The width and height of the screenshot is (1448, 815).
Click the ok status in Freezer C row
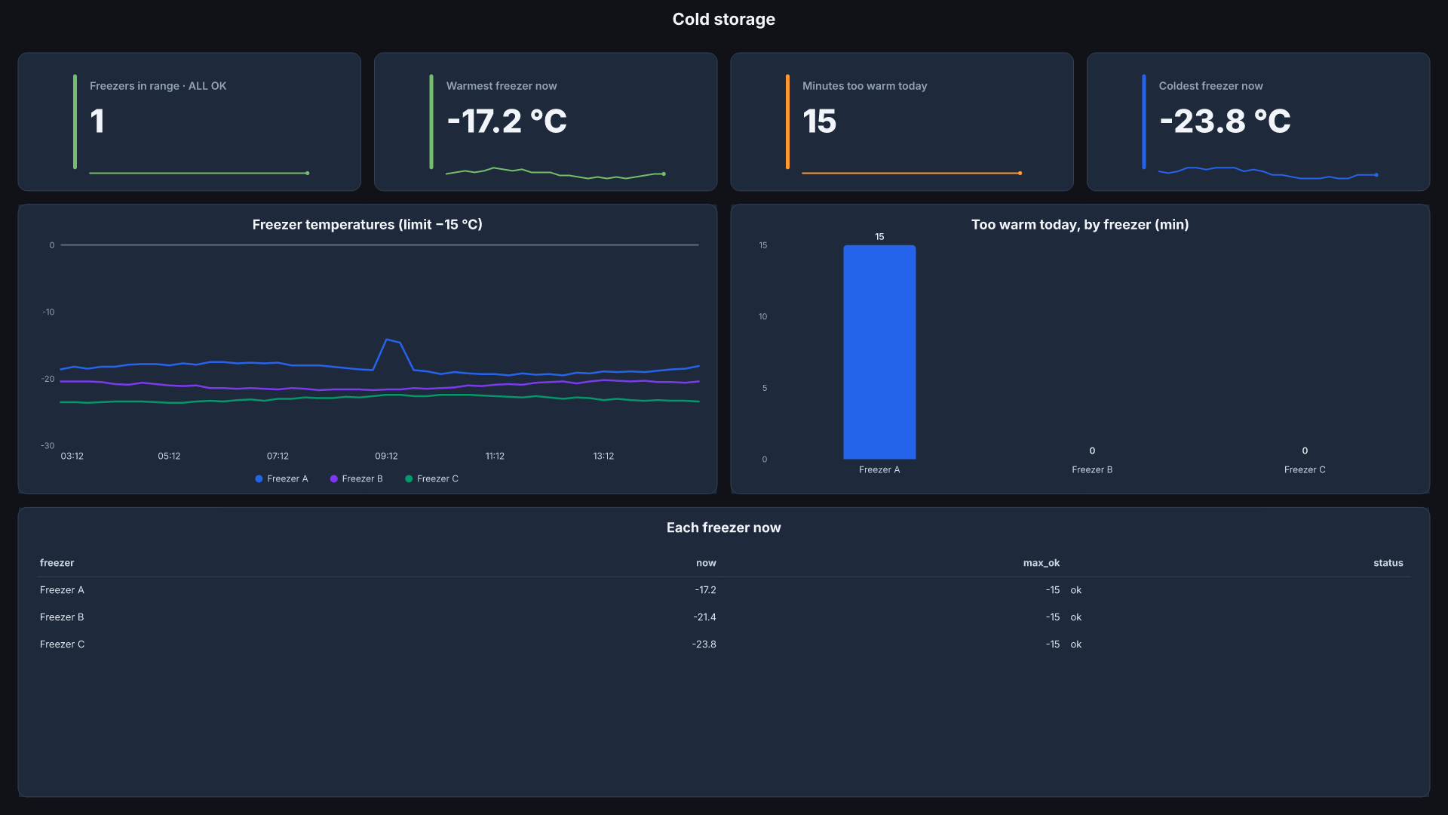1075,644
